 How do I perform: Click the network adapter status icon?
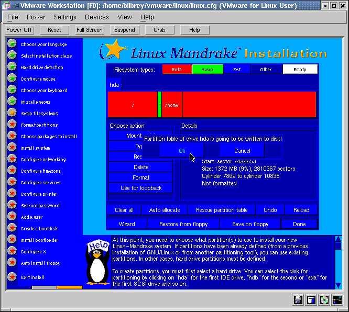[337, 300]
